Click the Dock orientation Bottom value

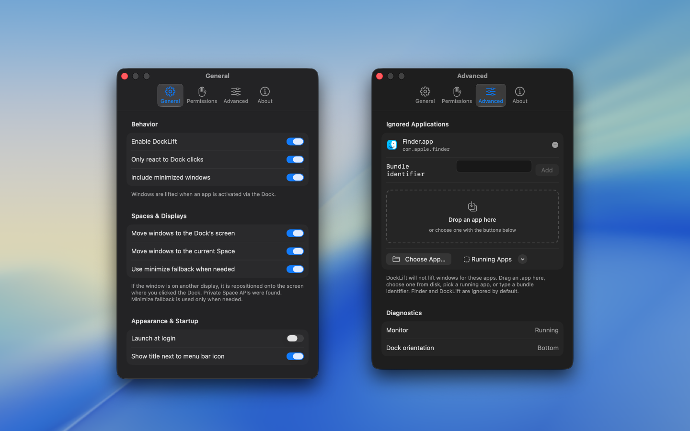coord(548,348)
